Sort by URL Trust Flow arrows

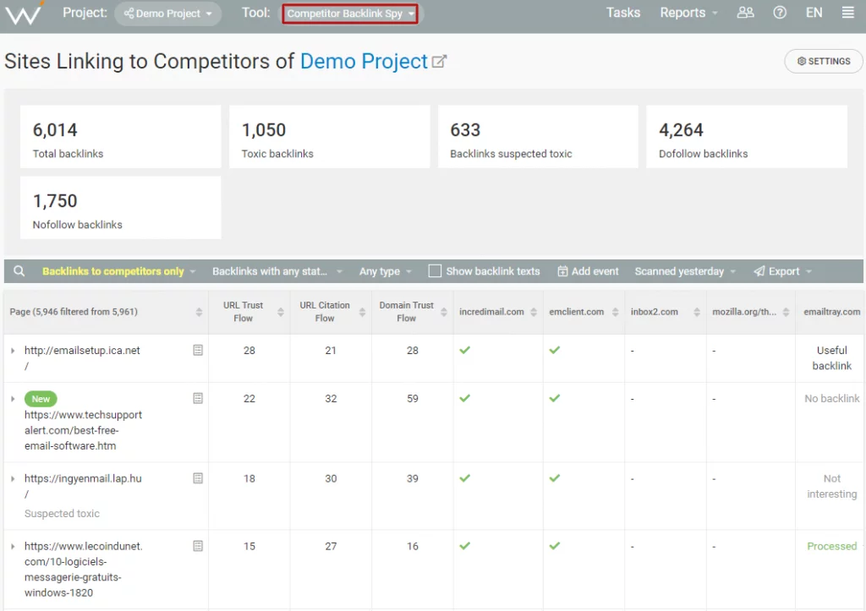point(281,312)
